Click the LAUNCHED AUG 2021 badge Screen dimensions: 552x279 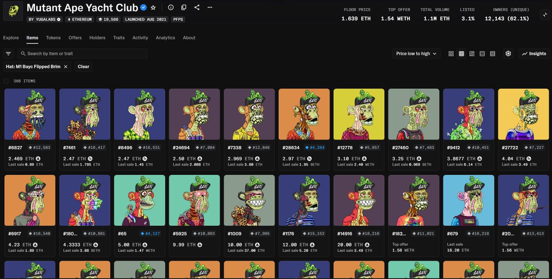(x=146, y=19)
